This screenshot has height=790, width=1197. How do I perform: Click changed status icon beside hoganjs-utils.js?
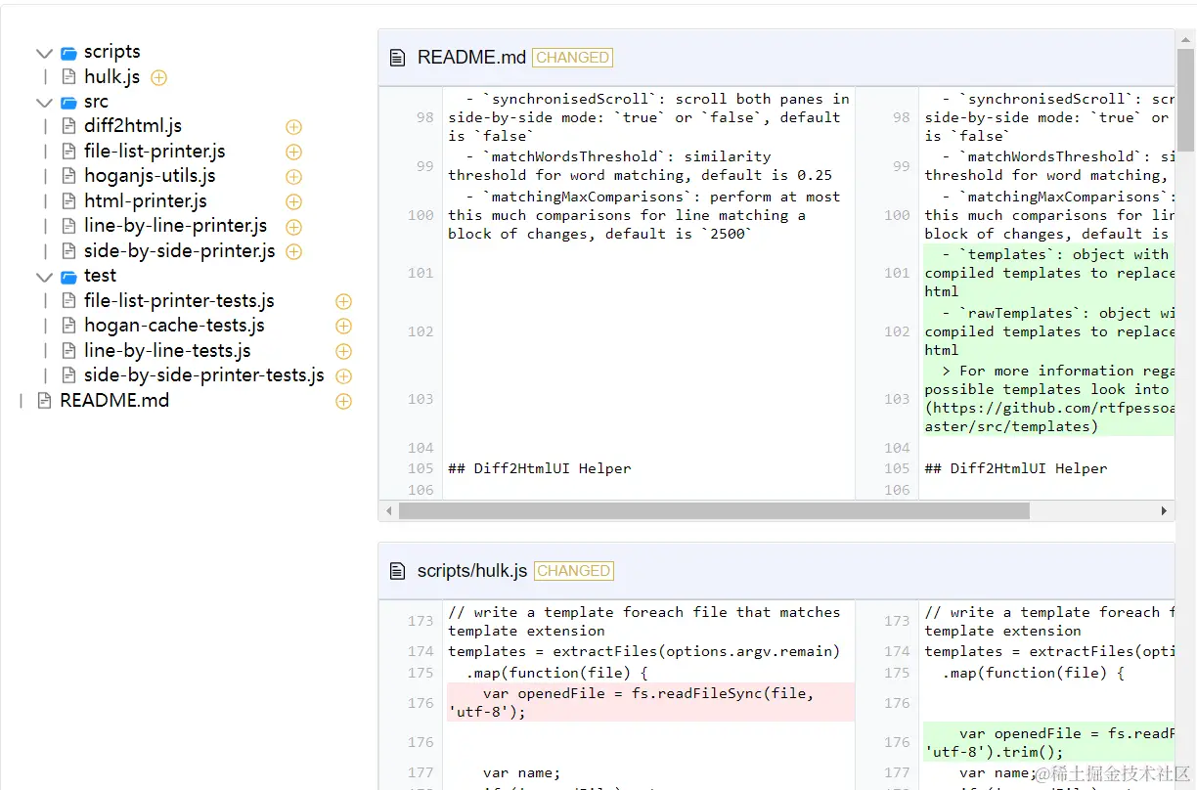click(x=293, y=177)
